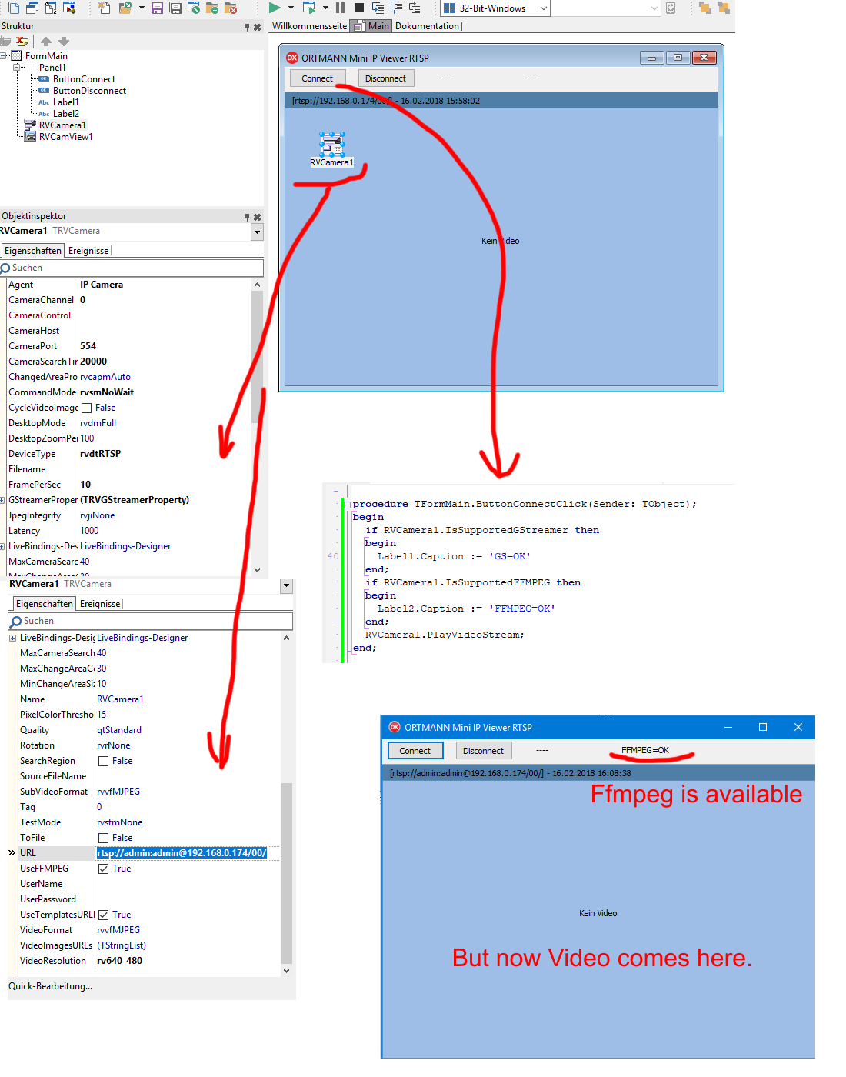The image size is (846, 1077).
Task: Collapse the FormMain tree node
Action: tap(5, 56)
